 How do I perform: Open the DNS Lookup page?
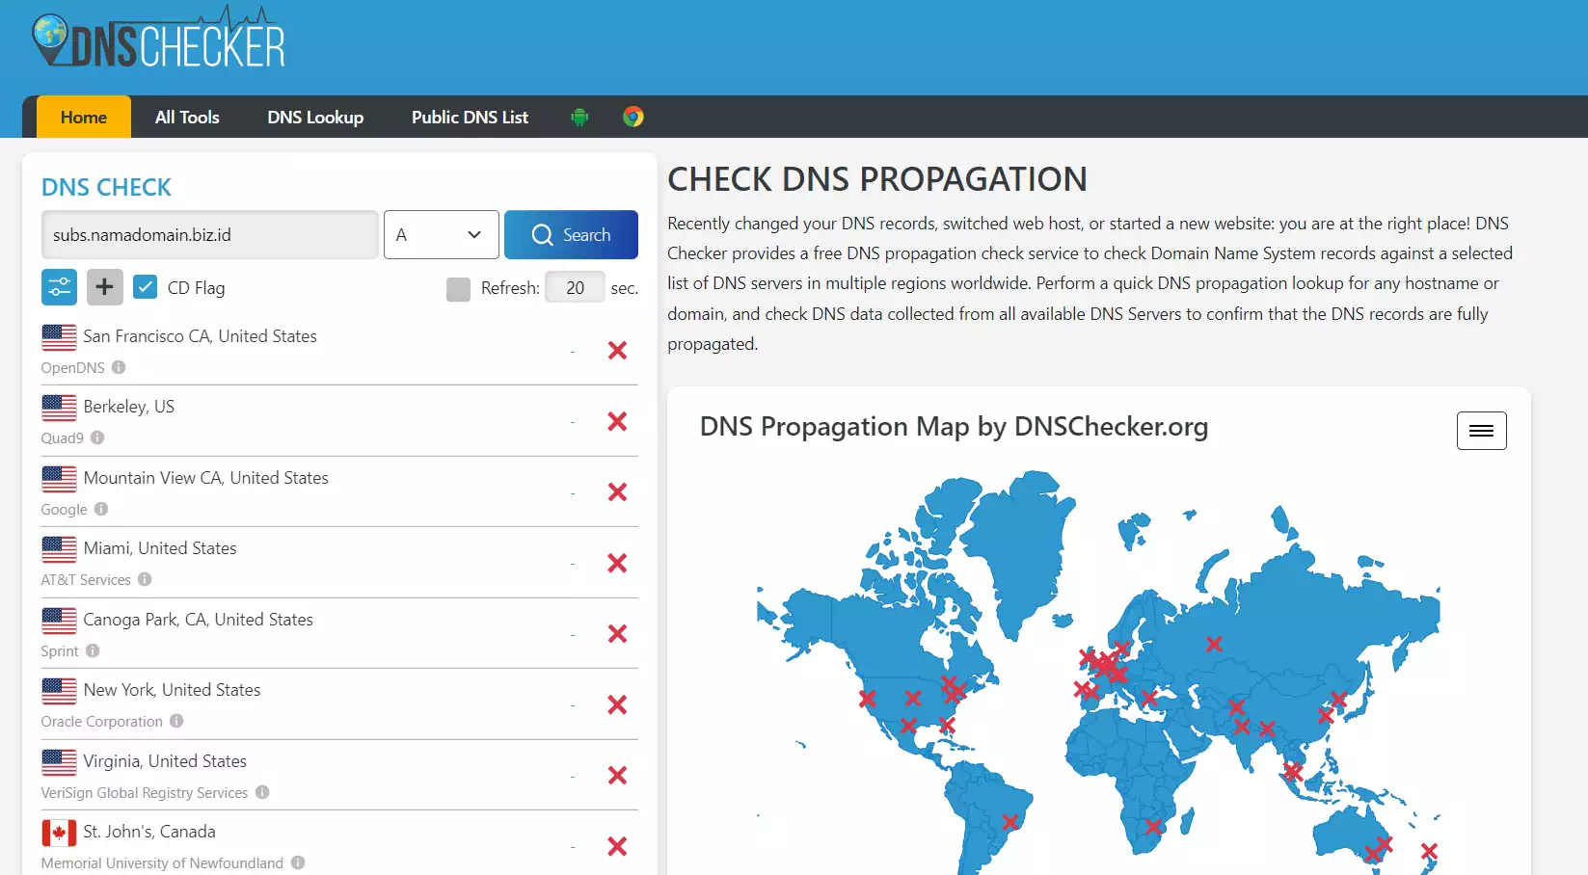click(x=315, y=117)
